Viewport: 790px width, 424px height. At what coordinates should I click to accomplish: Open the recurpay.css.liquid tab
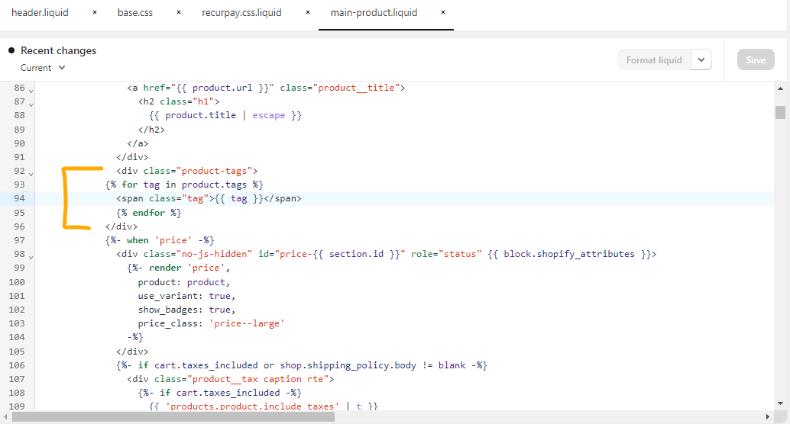coord(241,12)
